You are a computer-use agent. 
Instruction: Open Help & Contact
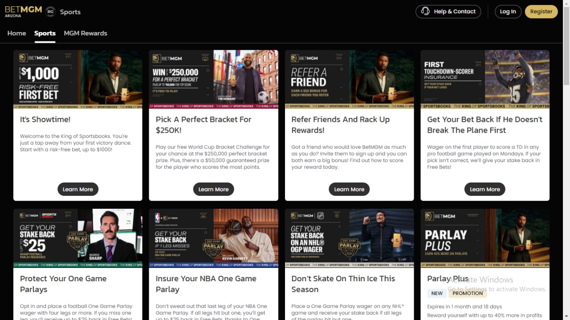[x=448, y=12]
